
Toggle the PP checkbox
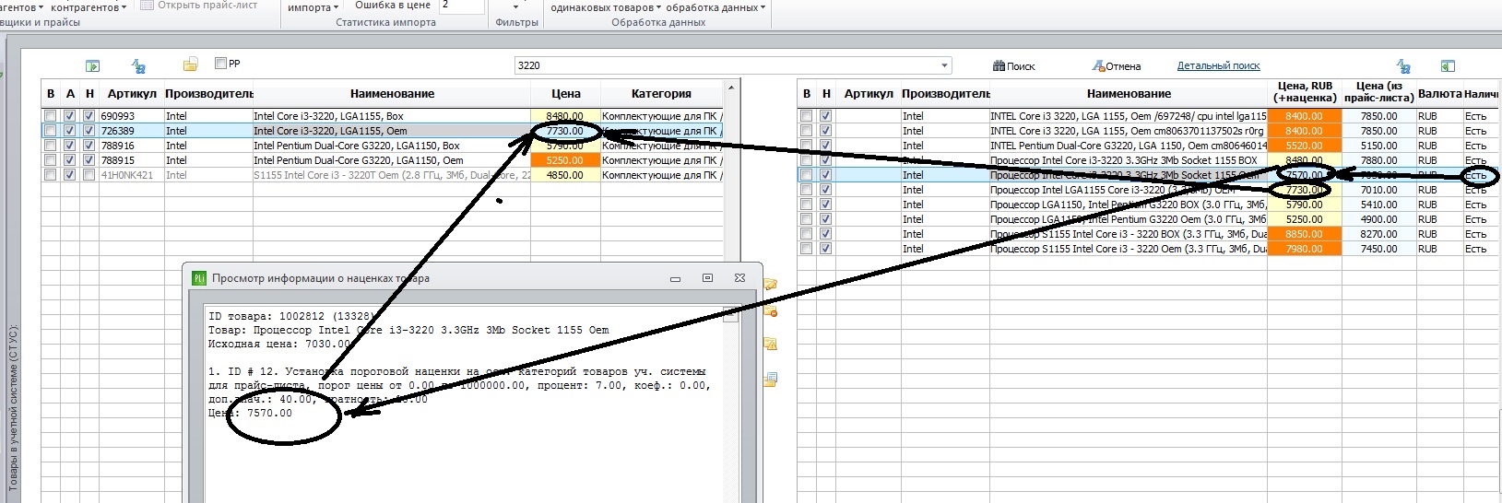(220, 64)
